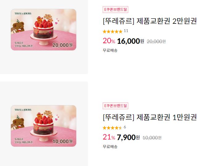Click the five-star rating of 2만원권
Viewport: 210px width, 166px height.
click(113, 31)
